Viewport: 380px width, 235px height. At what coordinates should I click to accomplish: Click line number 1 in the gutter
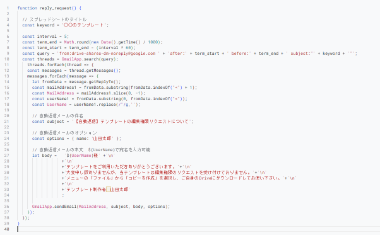8,8
